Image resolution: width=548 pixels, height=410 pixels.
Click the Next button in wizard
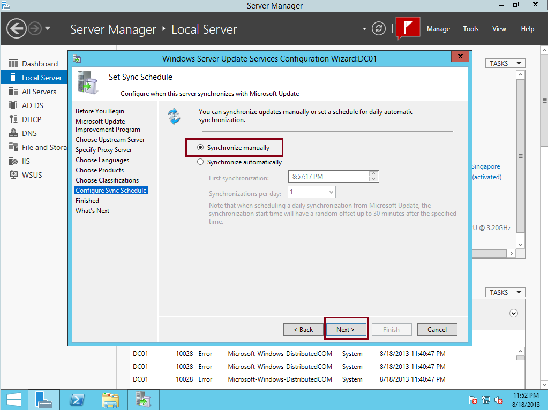(x=346, y=329)
